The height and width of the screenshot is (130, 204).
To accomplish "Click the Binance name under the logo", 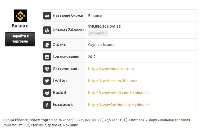I will coord(20,26).
